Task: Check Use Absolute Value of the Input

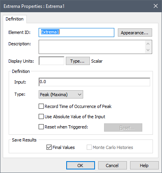Action: click(41, 117)
